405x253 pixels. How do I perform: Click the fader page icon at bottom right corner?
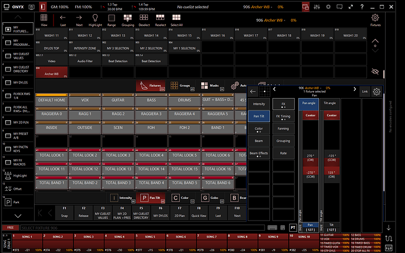tap(389, 248)
